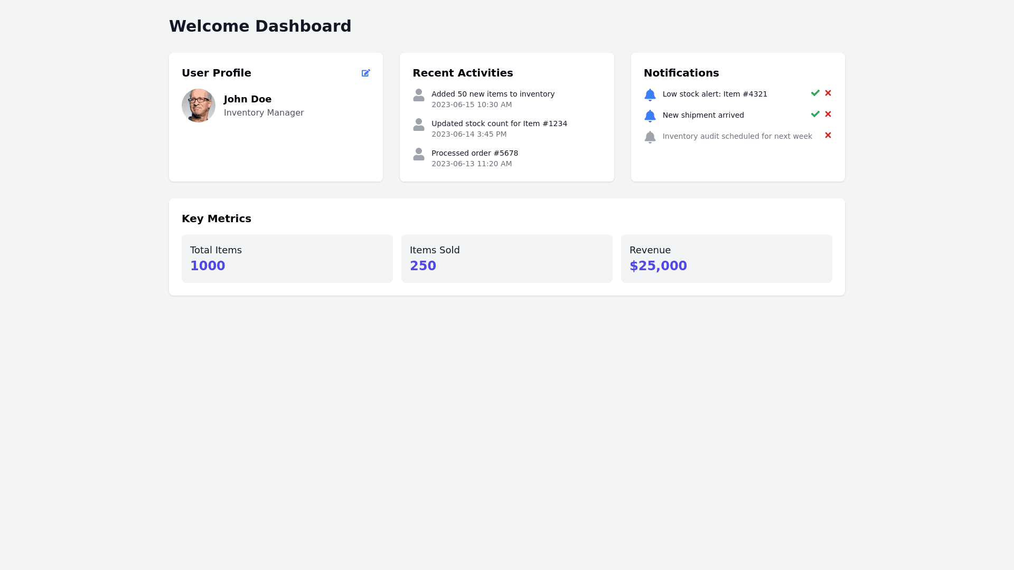Click bell icon beside Low stock alert
Screen dimensions: 1014x570
click(650, 94)
